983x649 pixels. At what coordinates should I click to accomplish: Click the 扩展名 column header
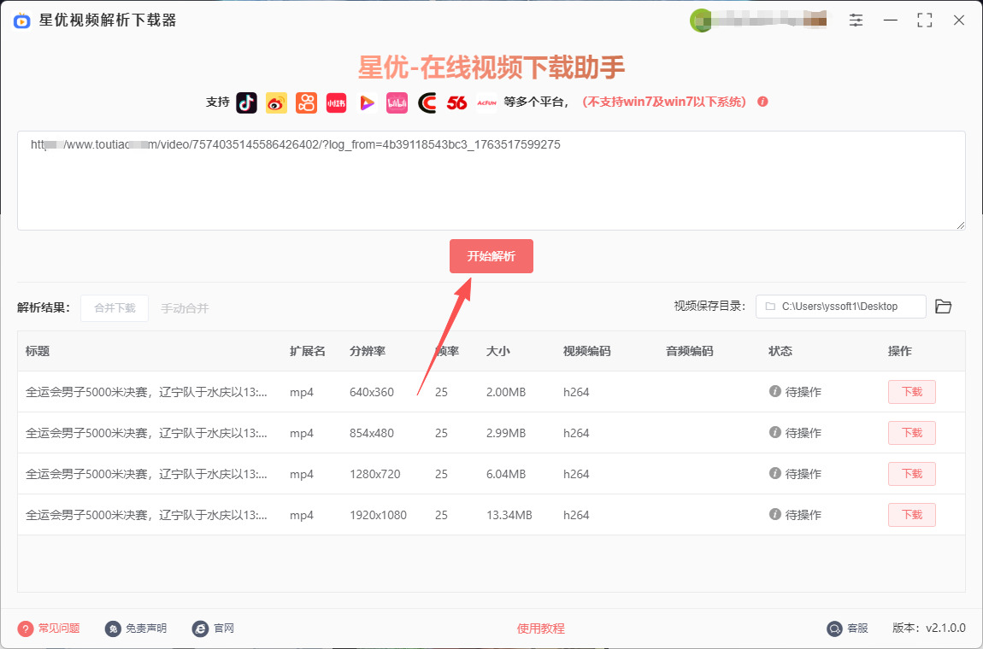click(308, 351)
